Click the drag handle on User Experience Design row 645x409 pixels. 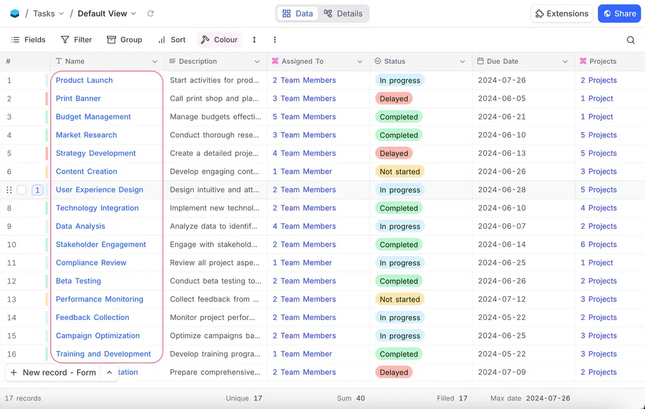coord(8,190)
